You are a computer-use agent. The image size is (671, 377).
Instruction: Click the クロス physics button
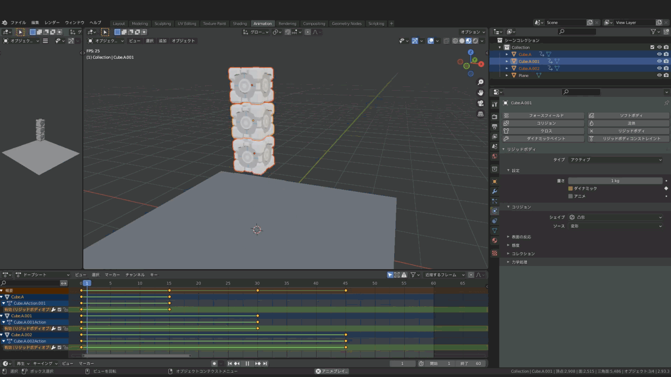point(545,131)
